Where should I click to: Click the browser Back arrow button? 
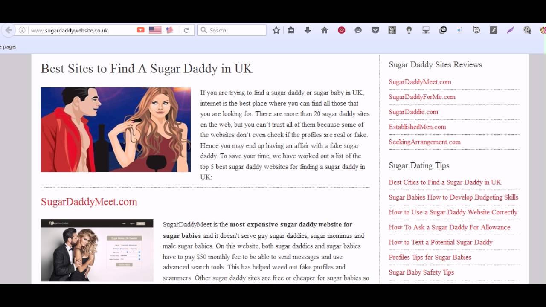[9, 30]
